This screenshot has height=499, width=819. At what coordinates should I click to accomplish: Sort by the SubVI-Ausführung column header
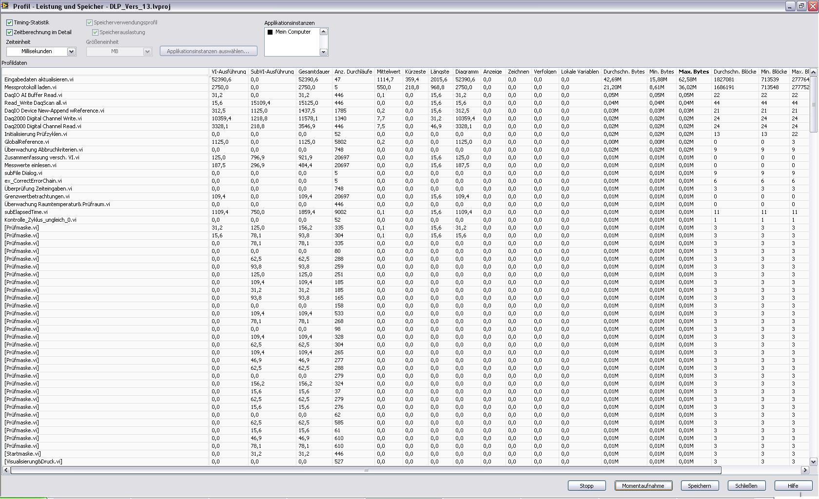[272, 72]
